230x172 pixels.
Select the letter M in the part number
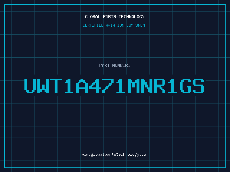[134, 86]
